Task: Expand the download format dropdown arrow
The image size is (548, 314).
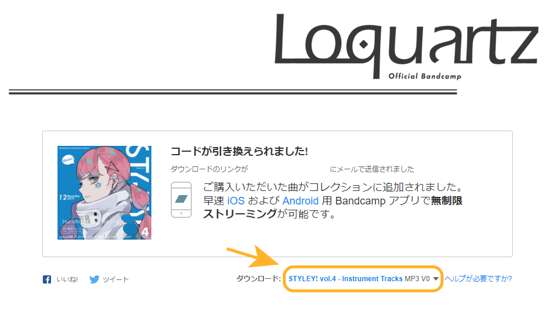Action: (x=436, y=279)
